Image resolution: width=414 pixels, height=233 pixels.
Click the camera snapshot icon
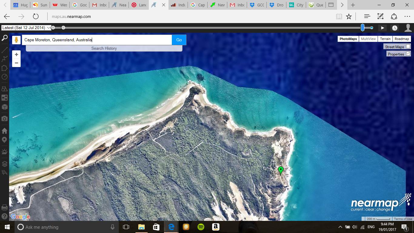(5, 119)
